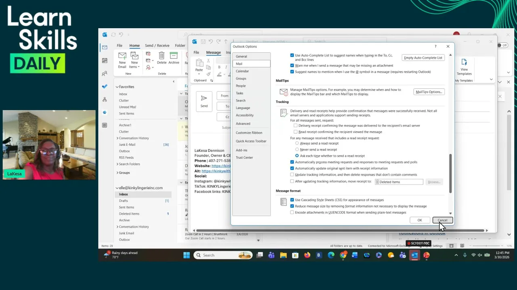Open People view in Outlook sidebar
The width and height of the screenshot is (517, 290).
pyautogui.click(x=105, y=74)
